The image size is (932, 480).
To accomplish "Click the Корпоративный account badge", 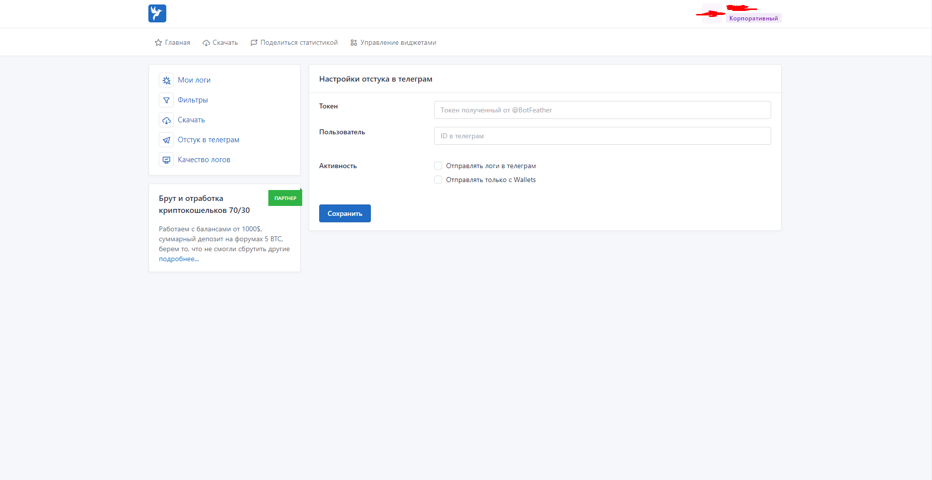I will click(x=753, y=18).
